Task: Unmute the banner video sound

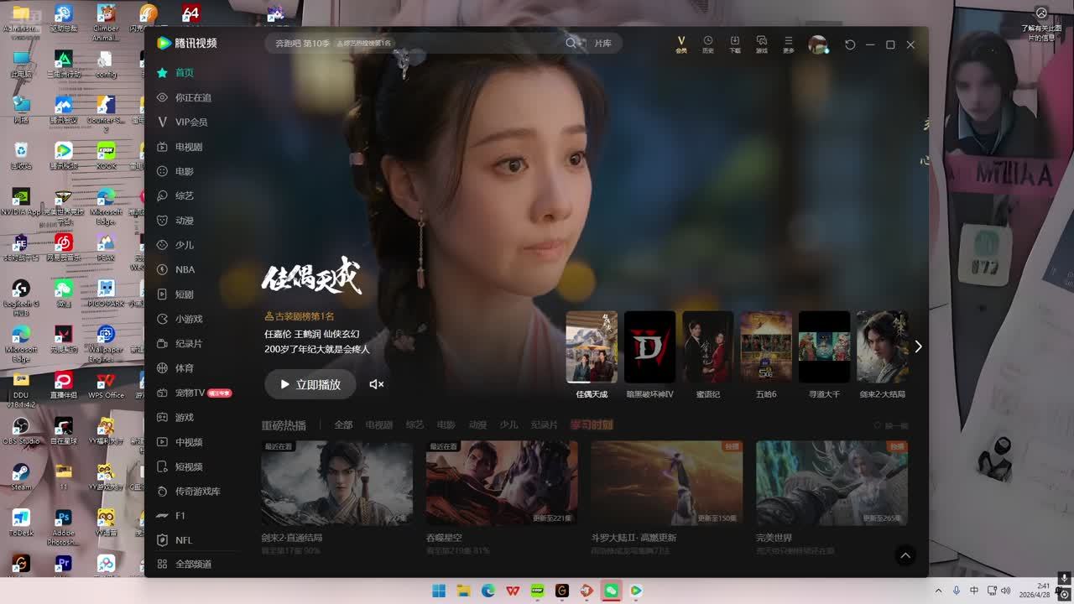Action: pyautogui.click(x=377, y=384)
